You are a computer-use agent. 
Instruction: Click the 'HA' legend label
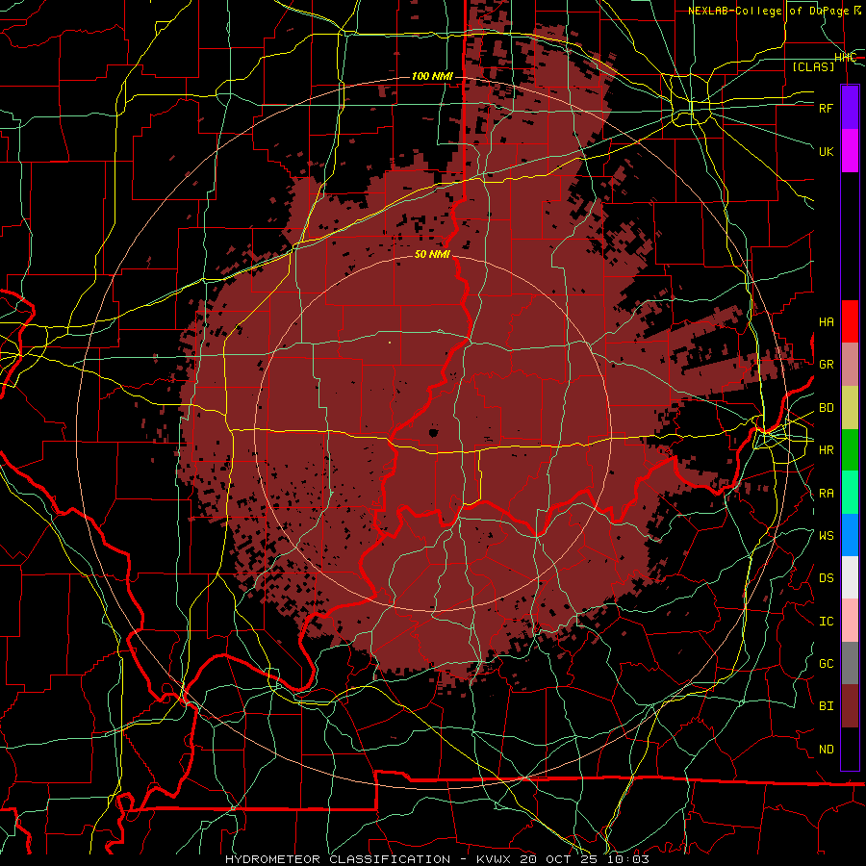[826, 322]
